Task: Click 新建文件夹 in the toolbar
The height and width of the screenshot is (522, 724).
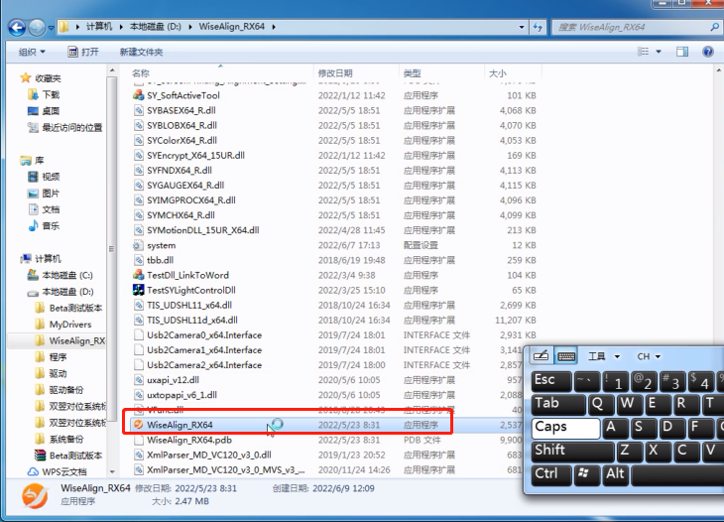Action: click(141, 52)
